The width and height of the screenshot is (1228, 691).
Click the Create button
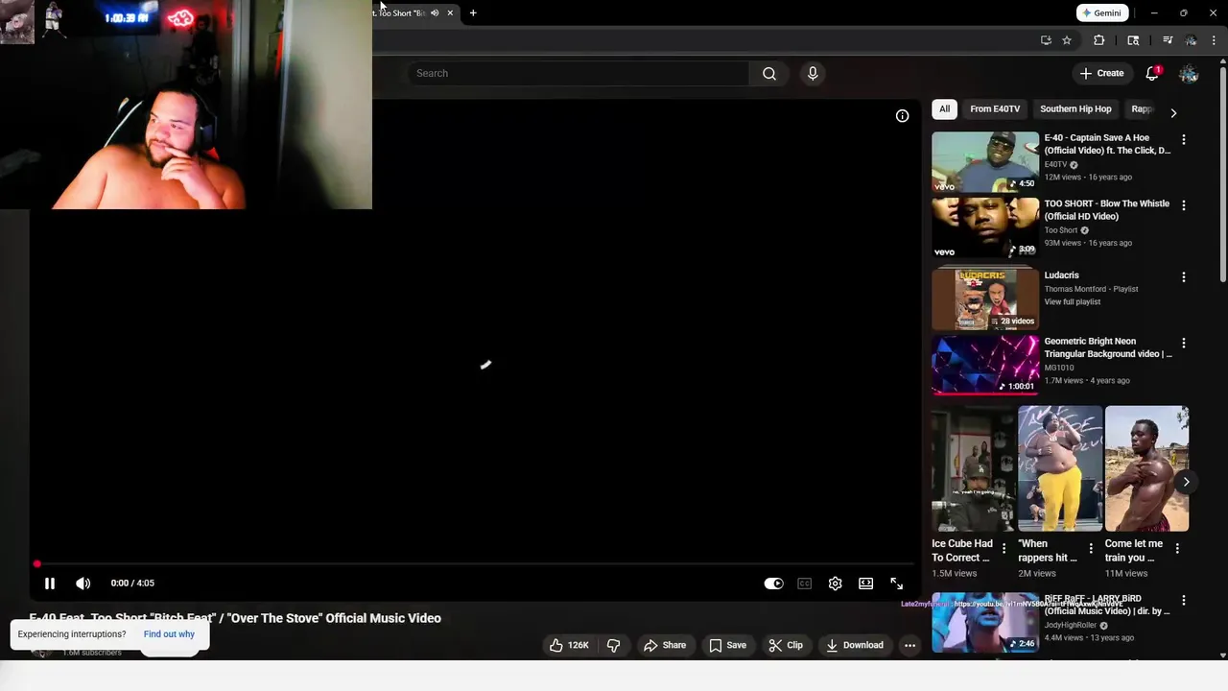[1100, 73]
